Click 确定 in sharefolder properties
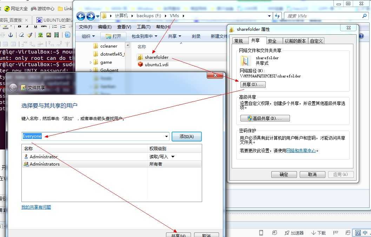The image size is (371, 237). click(284, 174)
